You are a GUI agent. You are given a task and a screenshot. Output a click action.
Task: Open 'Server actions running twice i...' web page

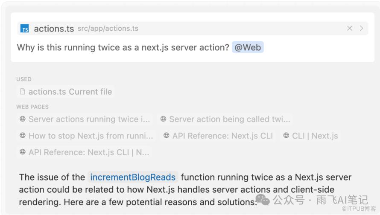pos(85,119)
